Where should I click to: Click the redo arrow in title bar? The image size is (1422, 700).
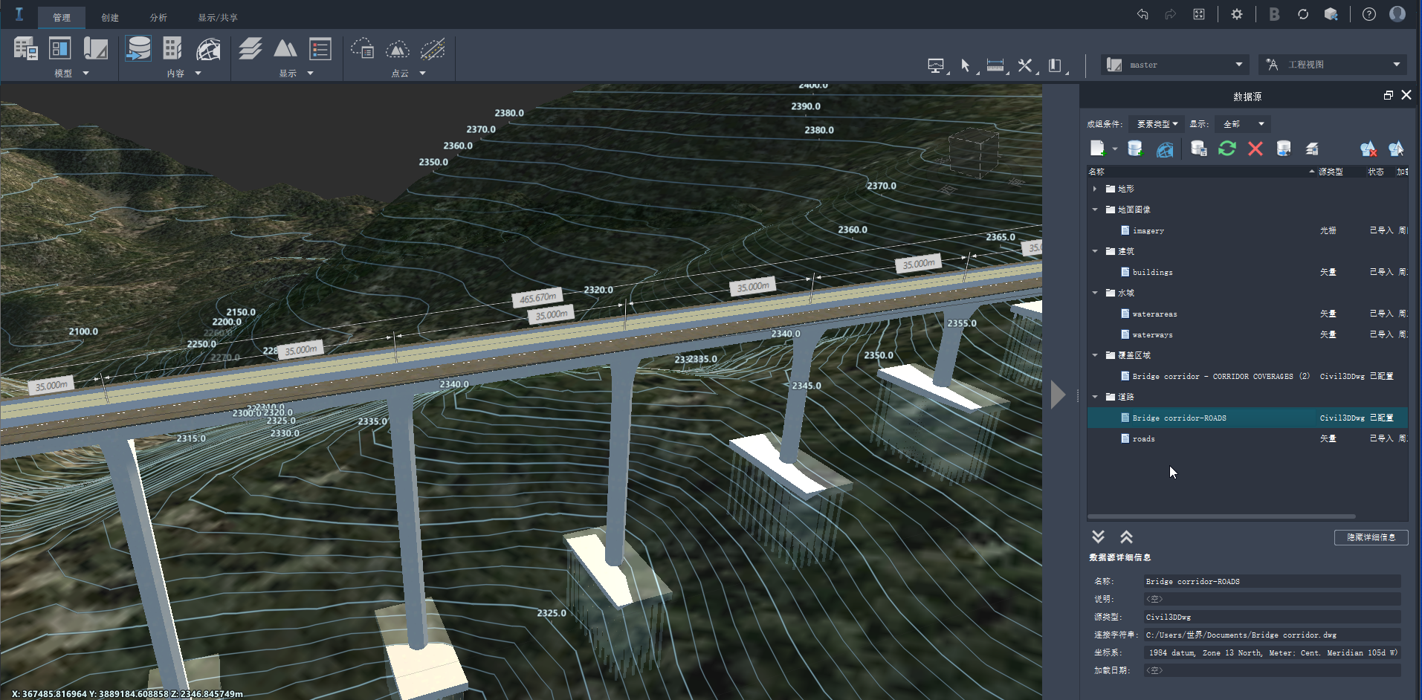click(x=1171, y=14)
